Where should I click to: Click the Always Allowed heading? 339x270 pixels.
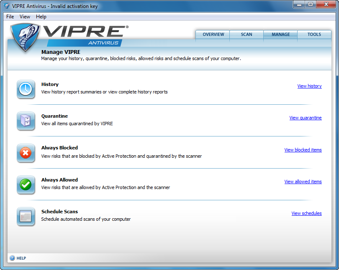point(59,180)
